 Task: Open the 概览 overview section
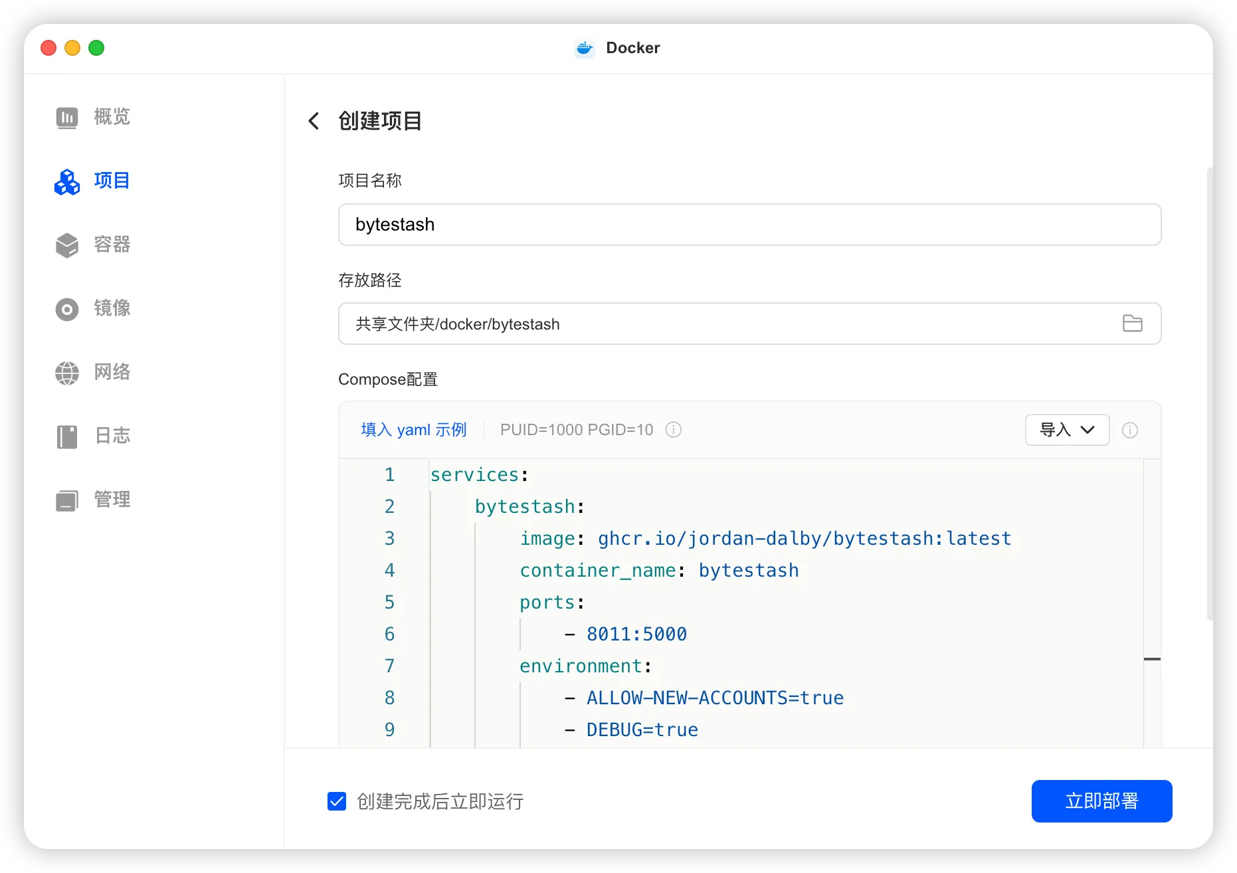[112, 118]
